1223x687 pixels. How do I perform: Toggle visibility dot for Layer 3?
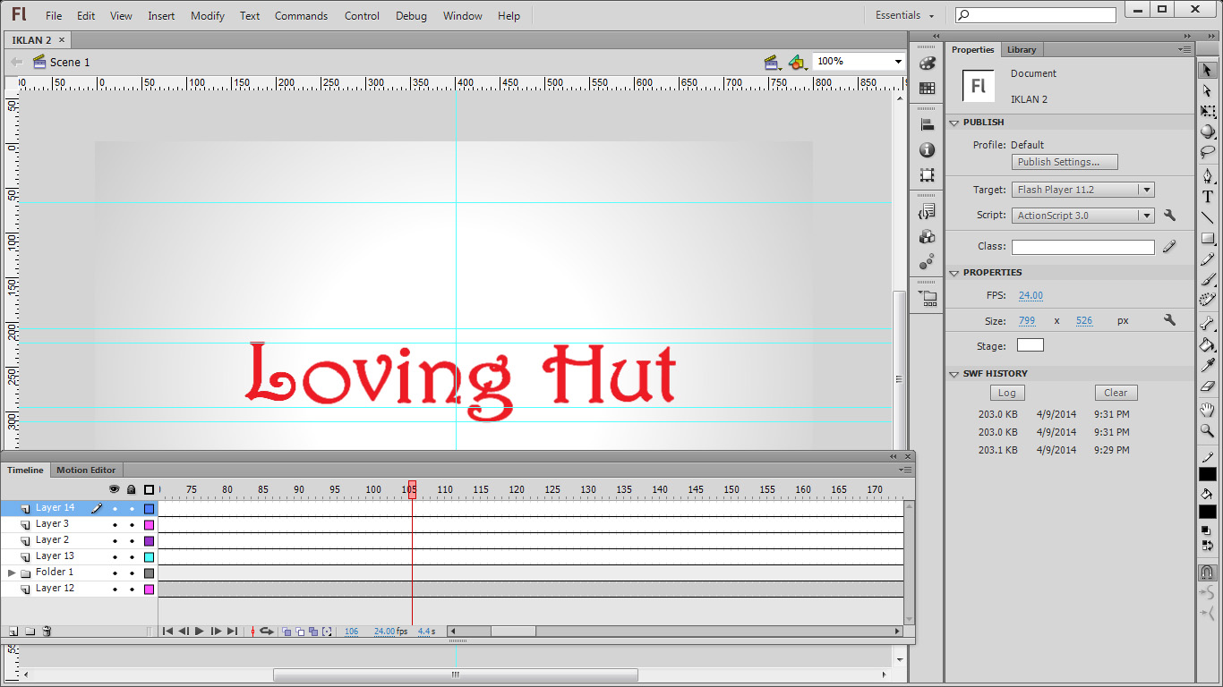coord(115,525)
